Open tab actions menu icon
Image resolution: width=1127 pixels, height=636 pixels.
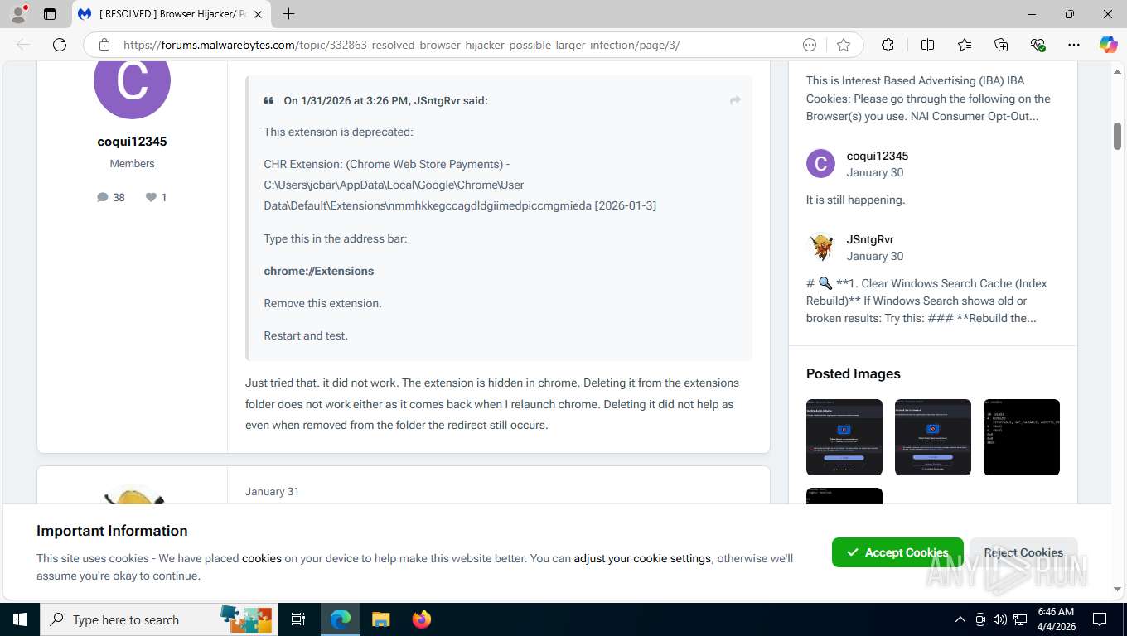50,14
